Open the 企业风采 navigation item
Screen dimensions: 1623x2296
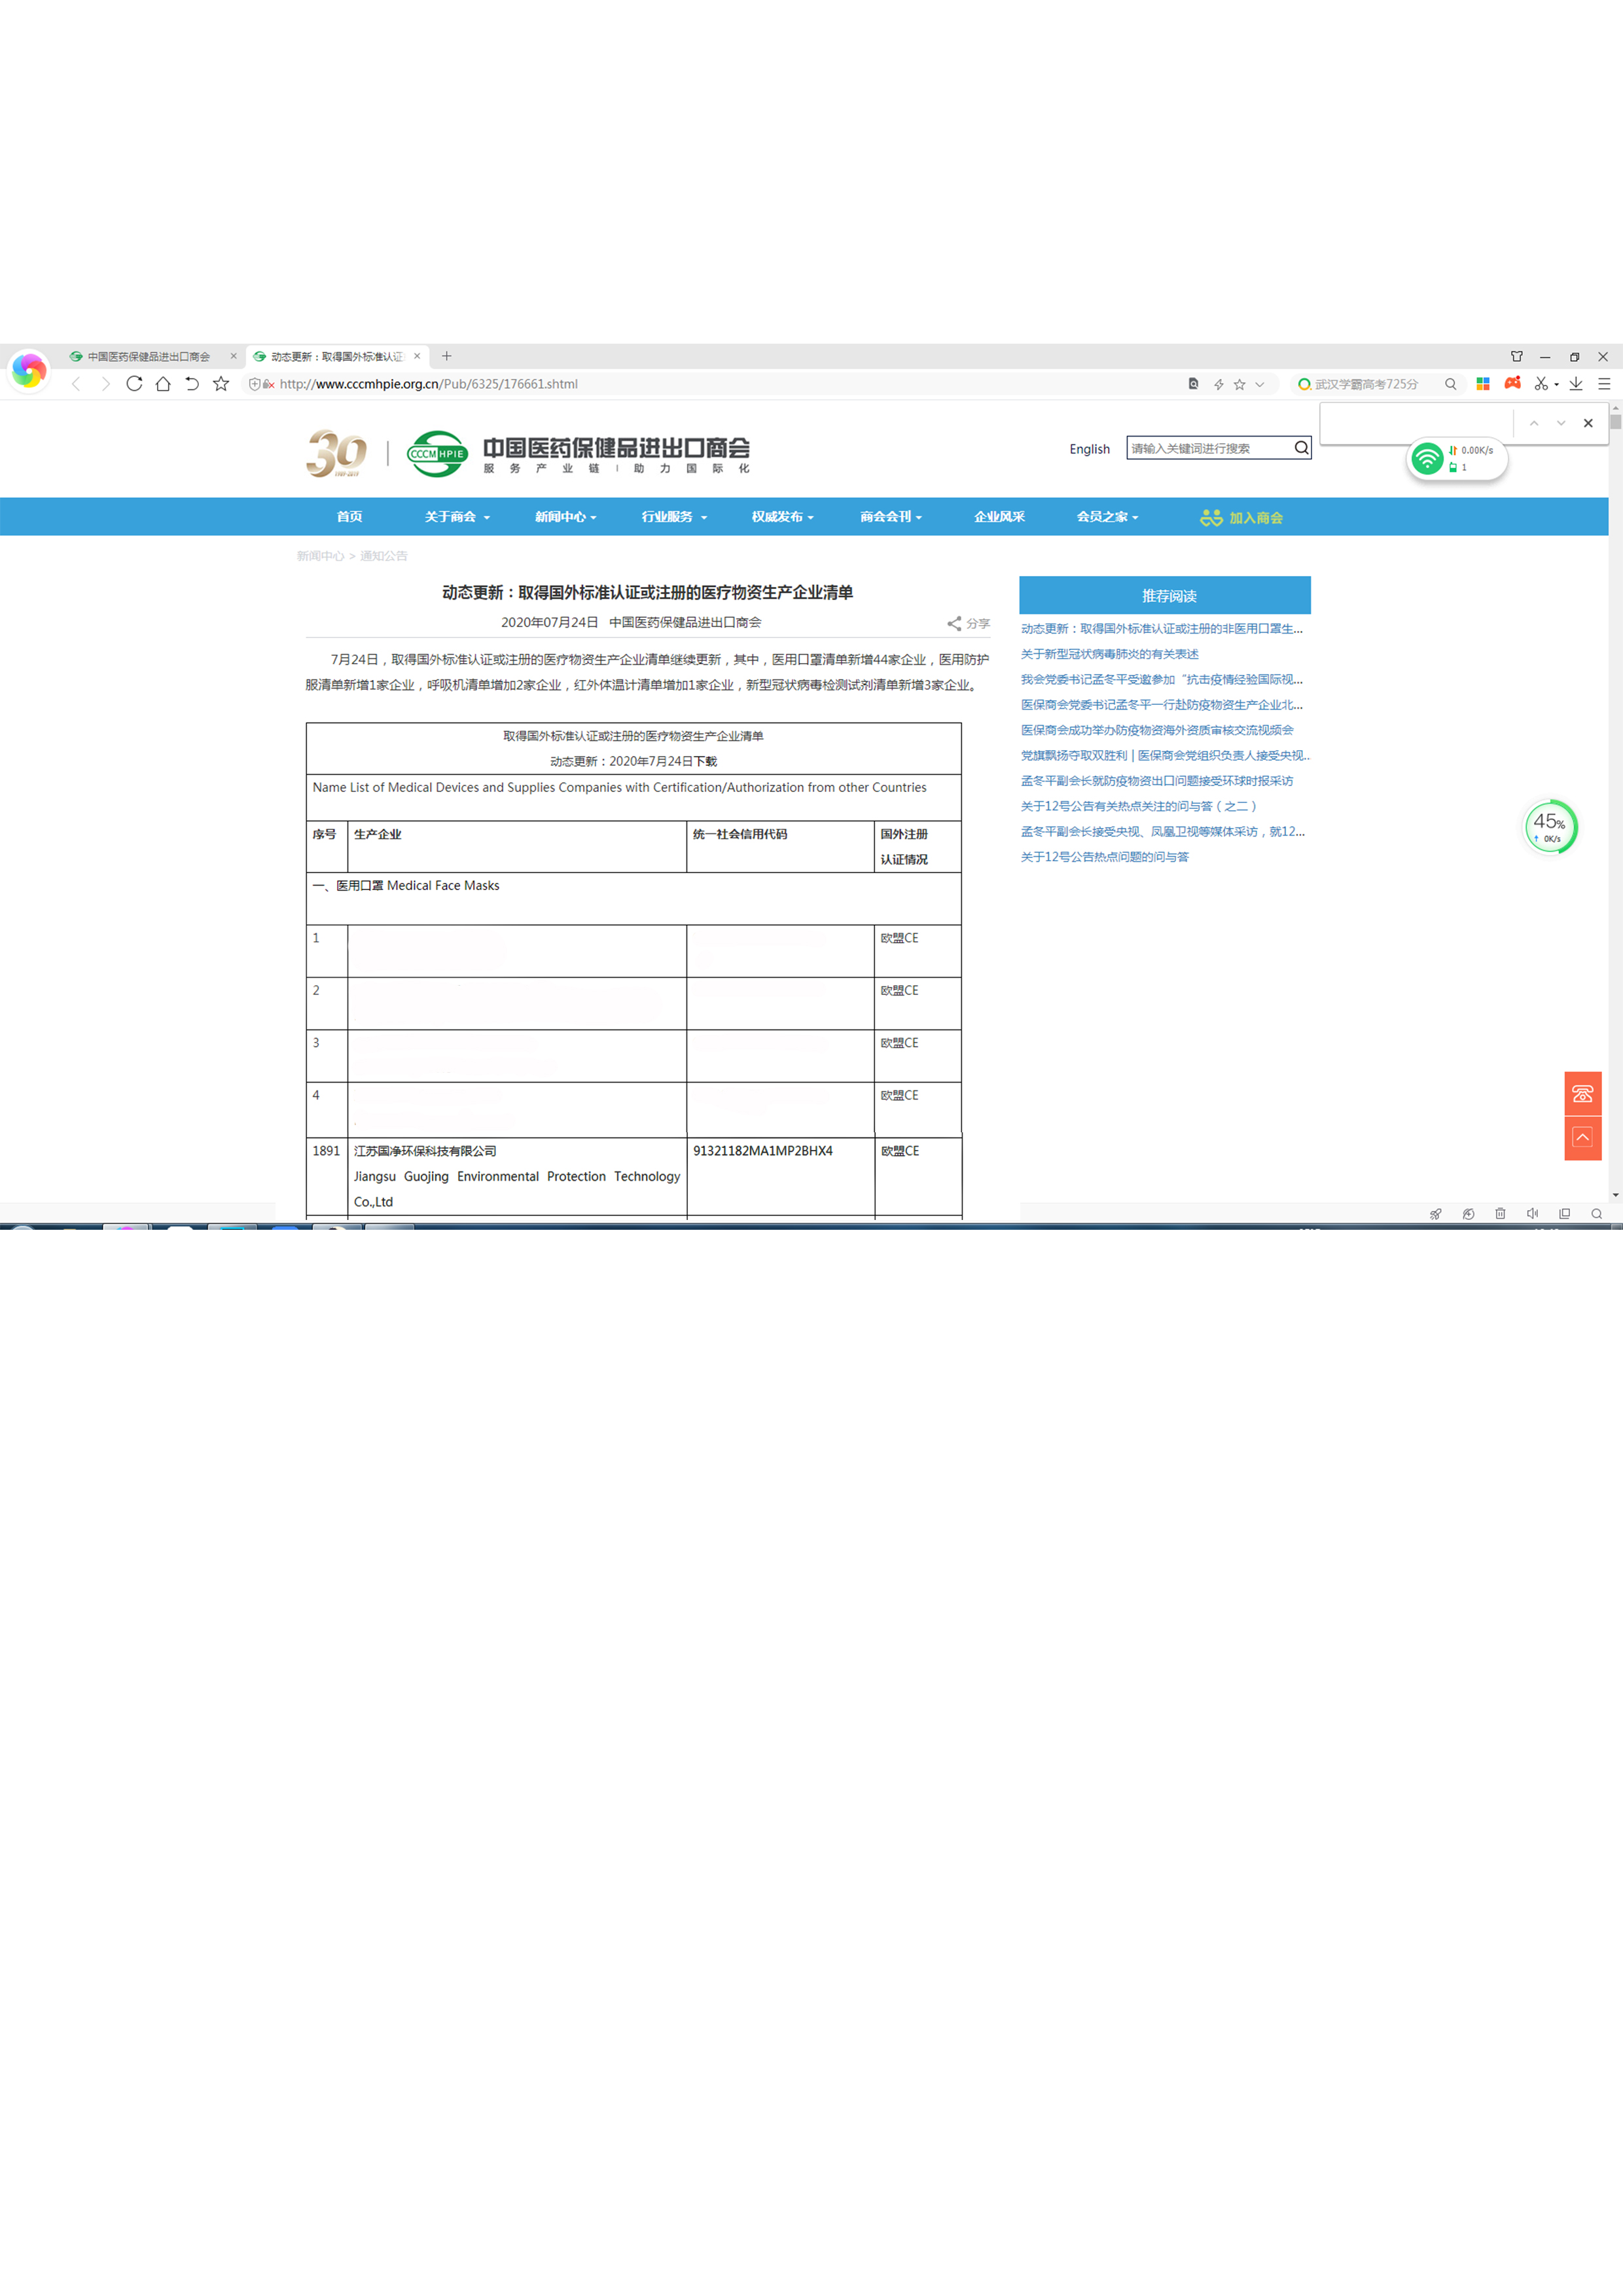click(x=999, y=517)
